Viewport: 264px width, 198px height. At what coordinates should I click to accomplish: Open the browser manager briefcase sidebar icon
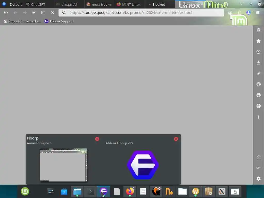[258, 30]
